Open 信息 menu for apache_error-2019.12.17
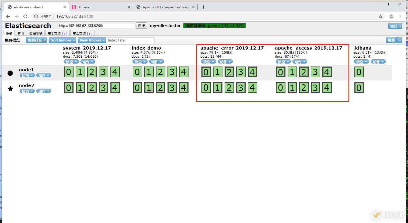The image size is (408, 223). coord(208,62)
